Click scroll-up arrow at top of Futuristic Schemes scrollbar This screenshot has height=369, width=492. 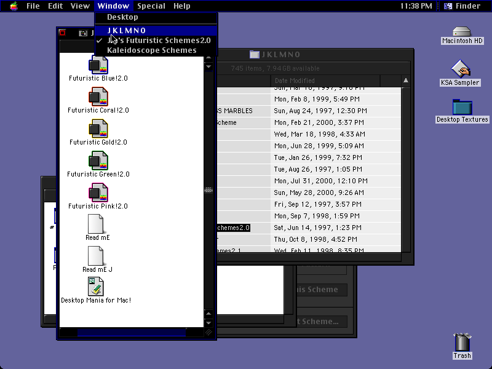coord(208,58)
